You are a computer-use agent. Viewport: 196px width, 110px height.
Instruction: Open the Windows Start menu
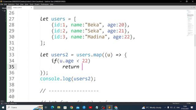click(3, 107)
